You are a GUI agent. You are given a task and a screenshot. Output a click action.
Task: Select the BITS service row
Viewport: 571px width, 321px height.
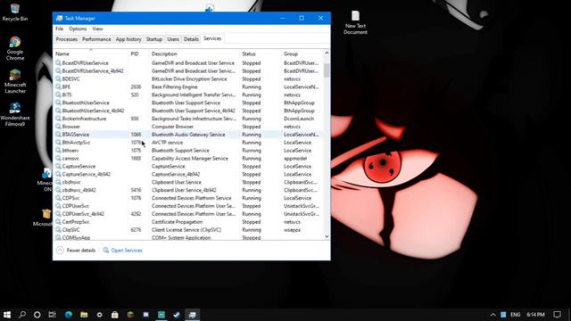pyautogui.click(x=188, y=95)
